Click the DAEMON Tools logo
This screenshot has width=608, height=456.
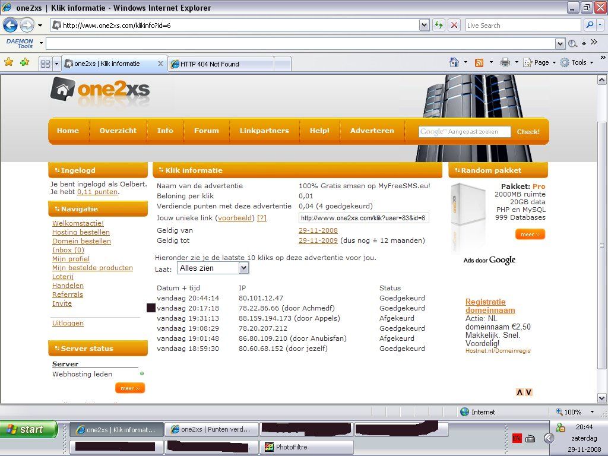pos(20,43)
